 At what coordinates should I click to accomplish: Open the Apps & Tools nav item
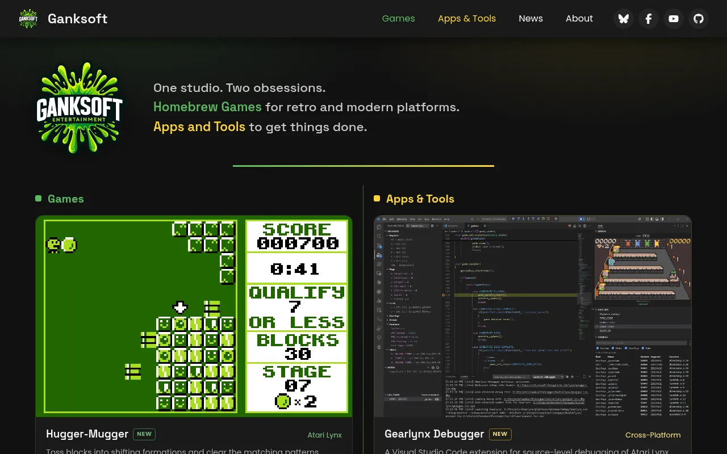click(467, 19)
